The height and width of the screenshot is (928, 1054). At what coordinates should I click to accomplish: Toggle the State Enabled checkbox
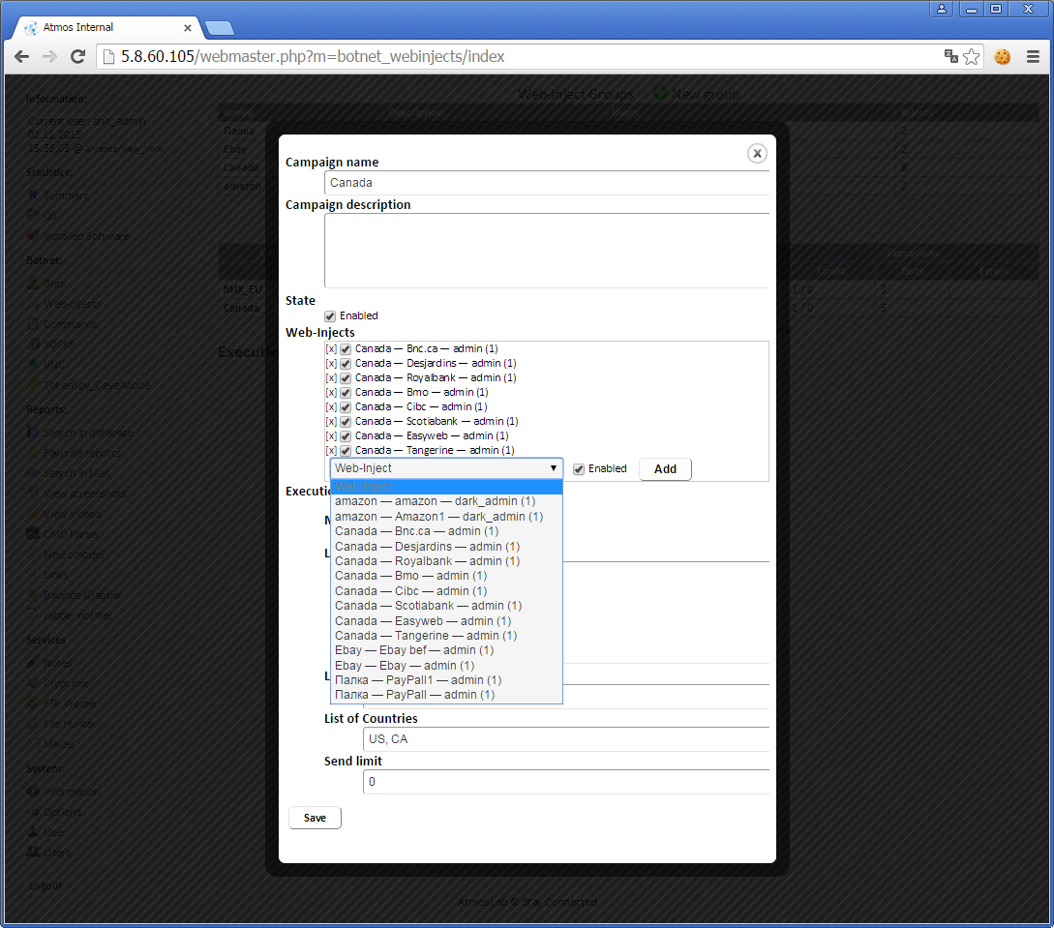coord(330,315)
